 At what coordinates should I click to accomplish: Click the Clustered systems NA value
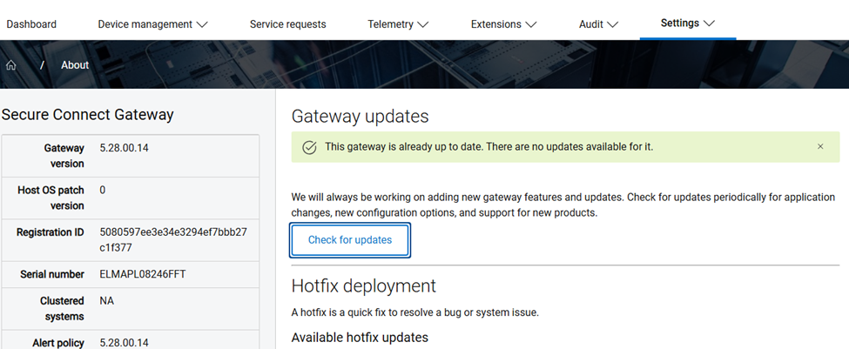pyautogui.click(x=106, y=300)
